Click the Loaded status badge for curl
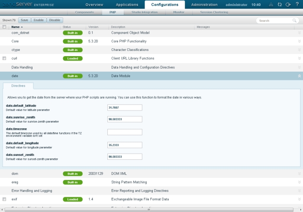Image resolution: width=303 pixels, height=212 pixels. pyautogui.click(x=72, y=58)
